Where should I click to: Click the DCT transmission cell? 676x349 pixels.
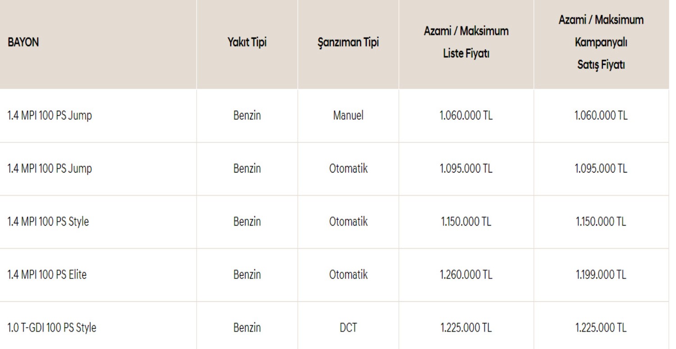348,328
